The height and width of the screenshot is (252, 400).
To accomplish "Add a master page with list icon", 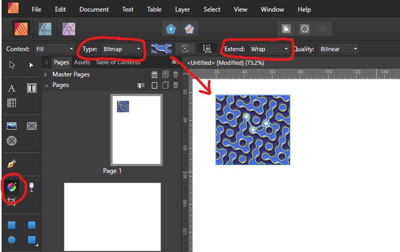I will (x=154, y=74).
